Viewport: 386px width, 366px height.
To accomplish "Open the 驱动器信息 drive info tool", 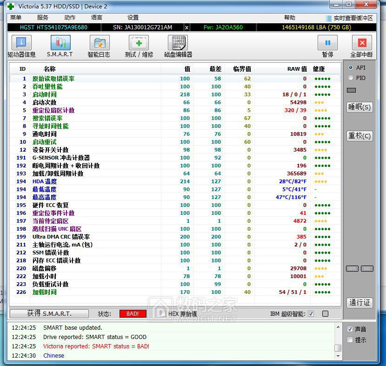I will coord(21,43).
